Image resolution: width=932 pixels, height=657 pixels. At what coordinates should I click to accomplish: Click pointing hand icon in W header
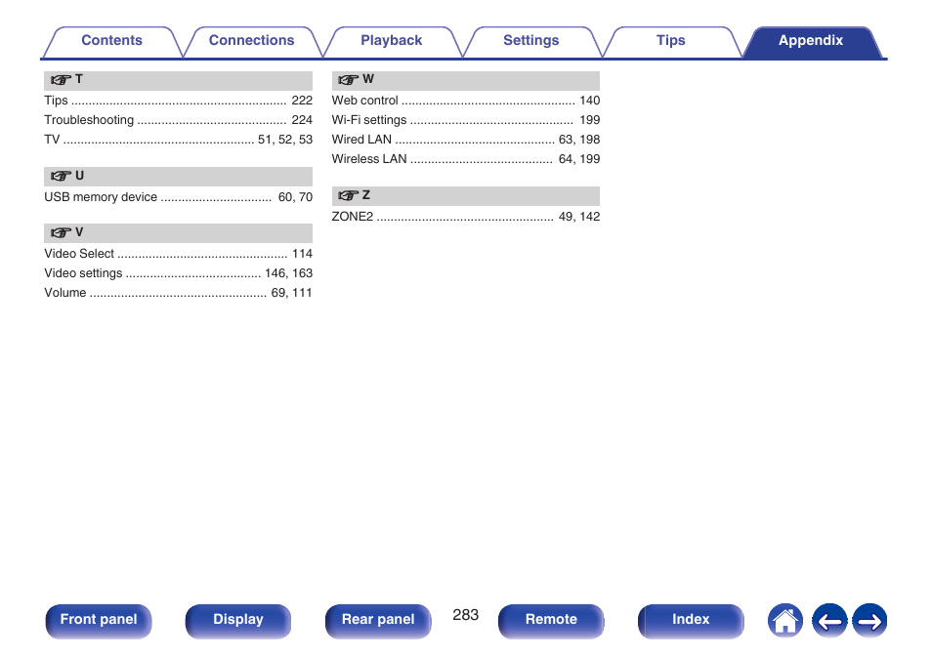pyautogui.click(x=349, y=80)
